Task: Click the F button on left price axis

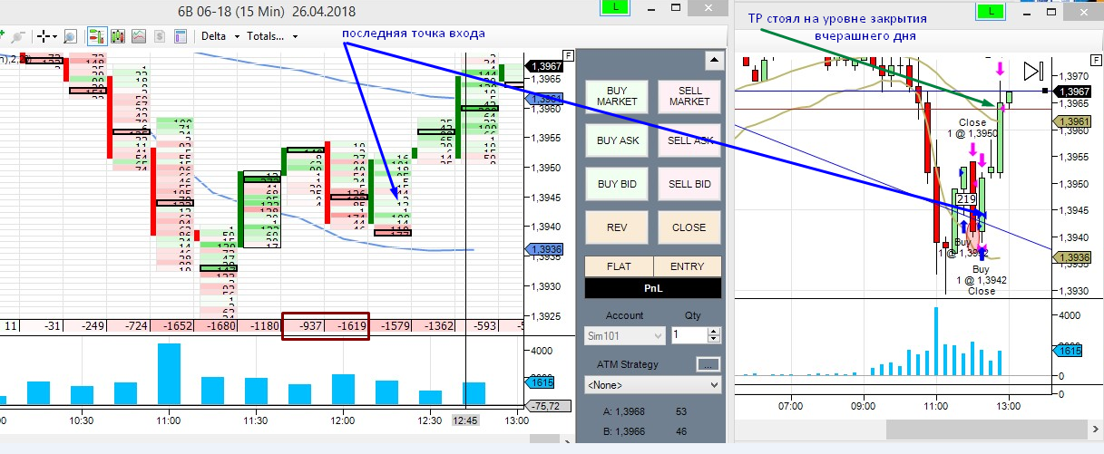Action: [568, 55]
